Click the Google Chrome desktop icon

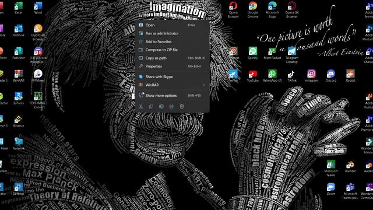pos(252,10)
